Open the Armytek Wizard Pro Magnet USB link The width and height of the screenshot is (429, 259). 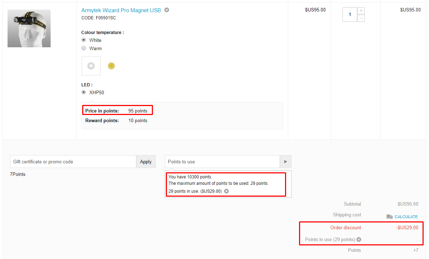point(121,10)
